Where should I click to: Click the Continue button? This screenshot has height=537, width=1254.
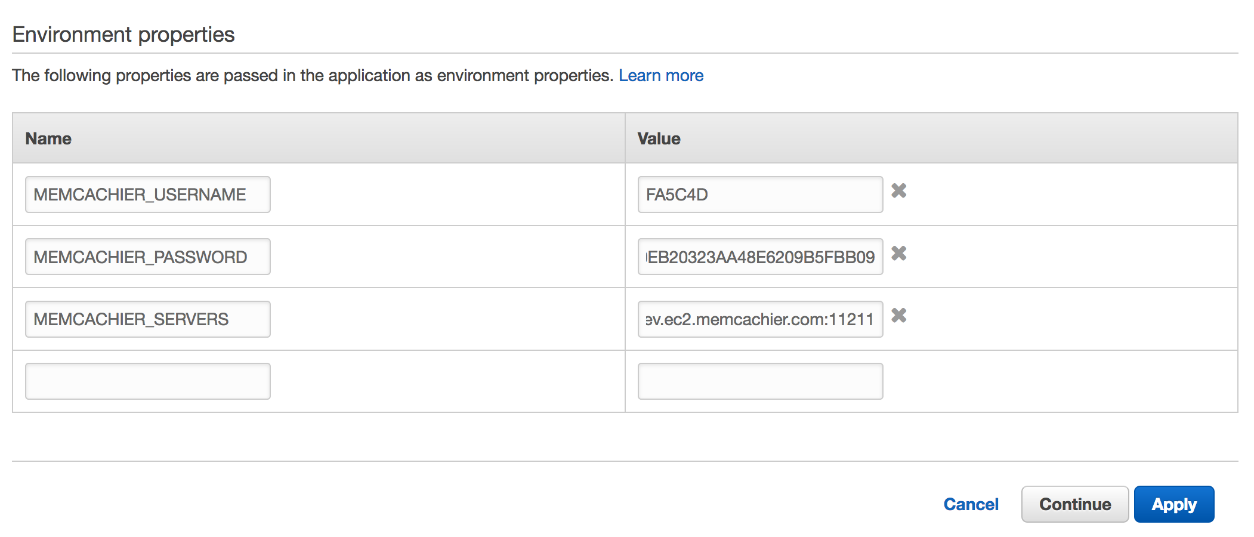(1074, 504)
